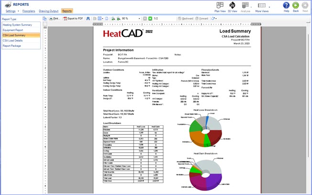The image size is (312, 195).
Task: Click the Load Summary report title
Action: tap(235, 31)
